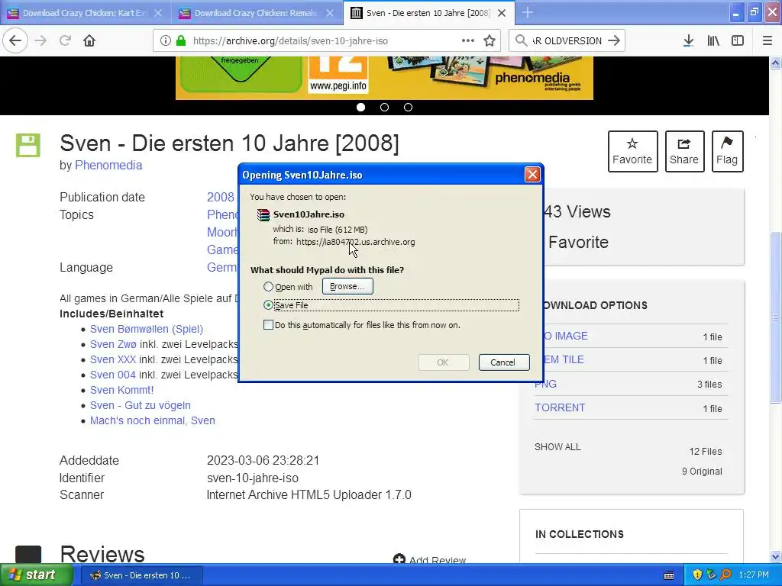This screenshot has width=782, height=586.
Task: Open the downloads arrow icon
Action: coord(688,40)
